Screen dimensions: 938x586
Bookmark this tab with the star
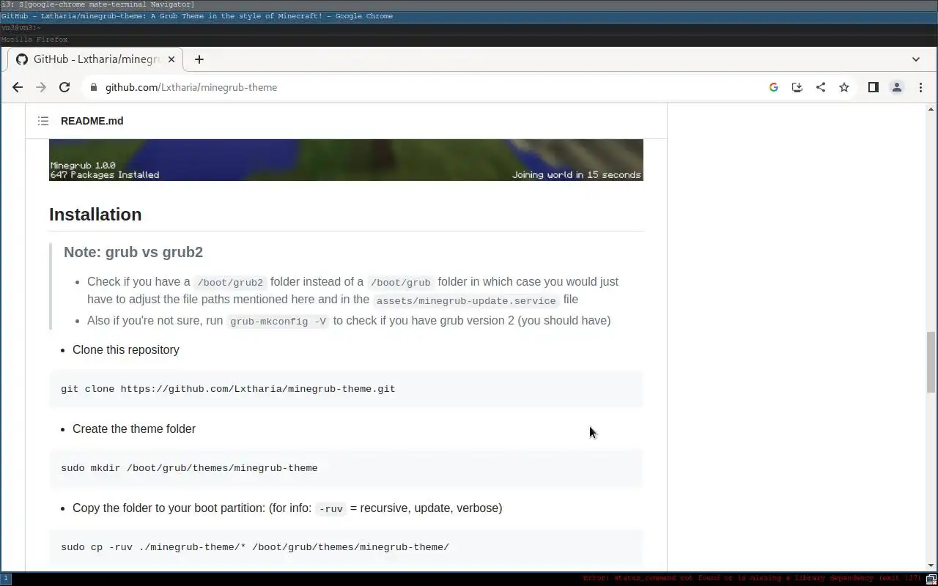(x=844, y=87)
